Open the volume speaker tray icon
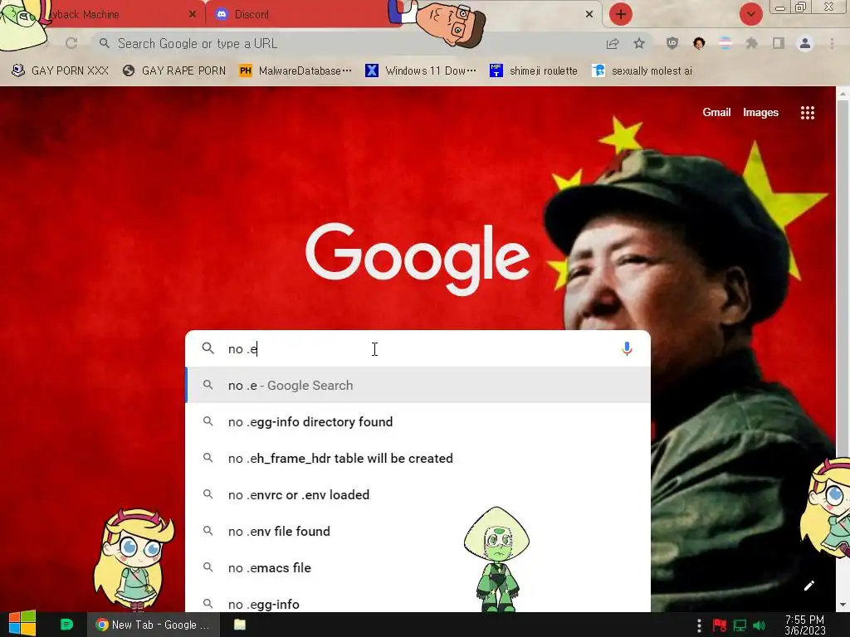The image size is (850, 637). [760, 625]
